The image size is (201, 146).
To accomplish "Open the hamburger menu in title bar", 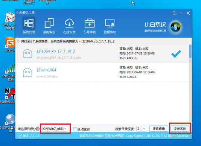I will pos(174,13).
